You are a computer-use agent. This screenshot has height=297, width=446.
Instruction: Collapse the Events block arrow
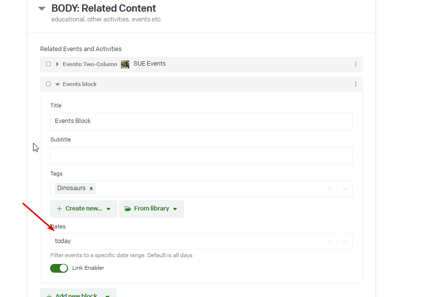pyautogui.click(x=57, y=85)
